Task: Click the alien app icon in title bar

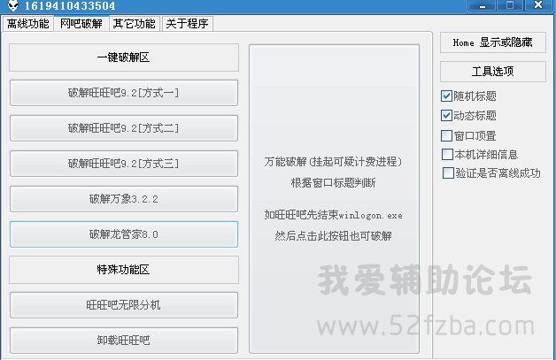Action: click(x=12, y=5)
